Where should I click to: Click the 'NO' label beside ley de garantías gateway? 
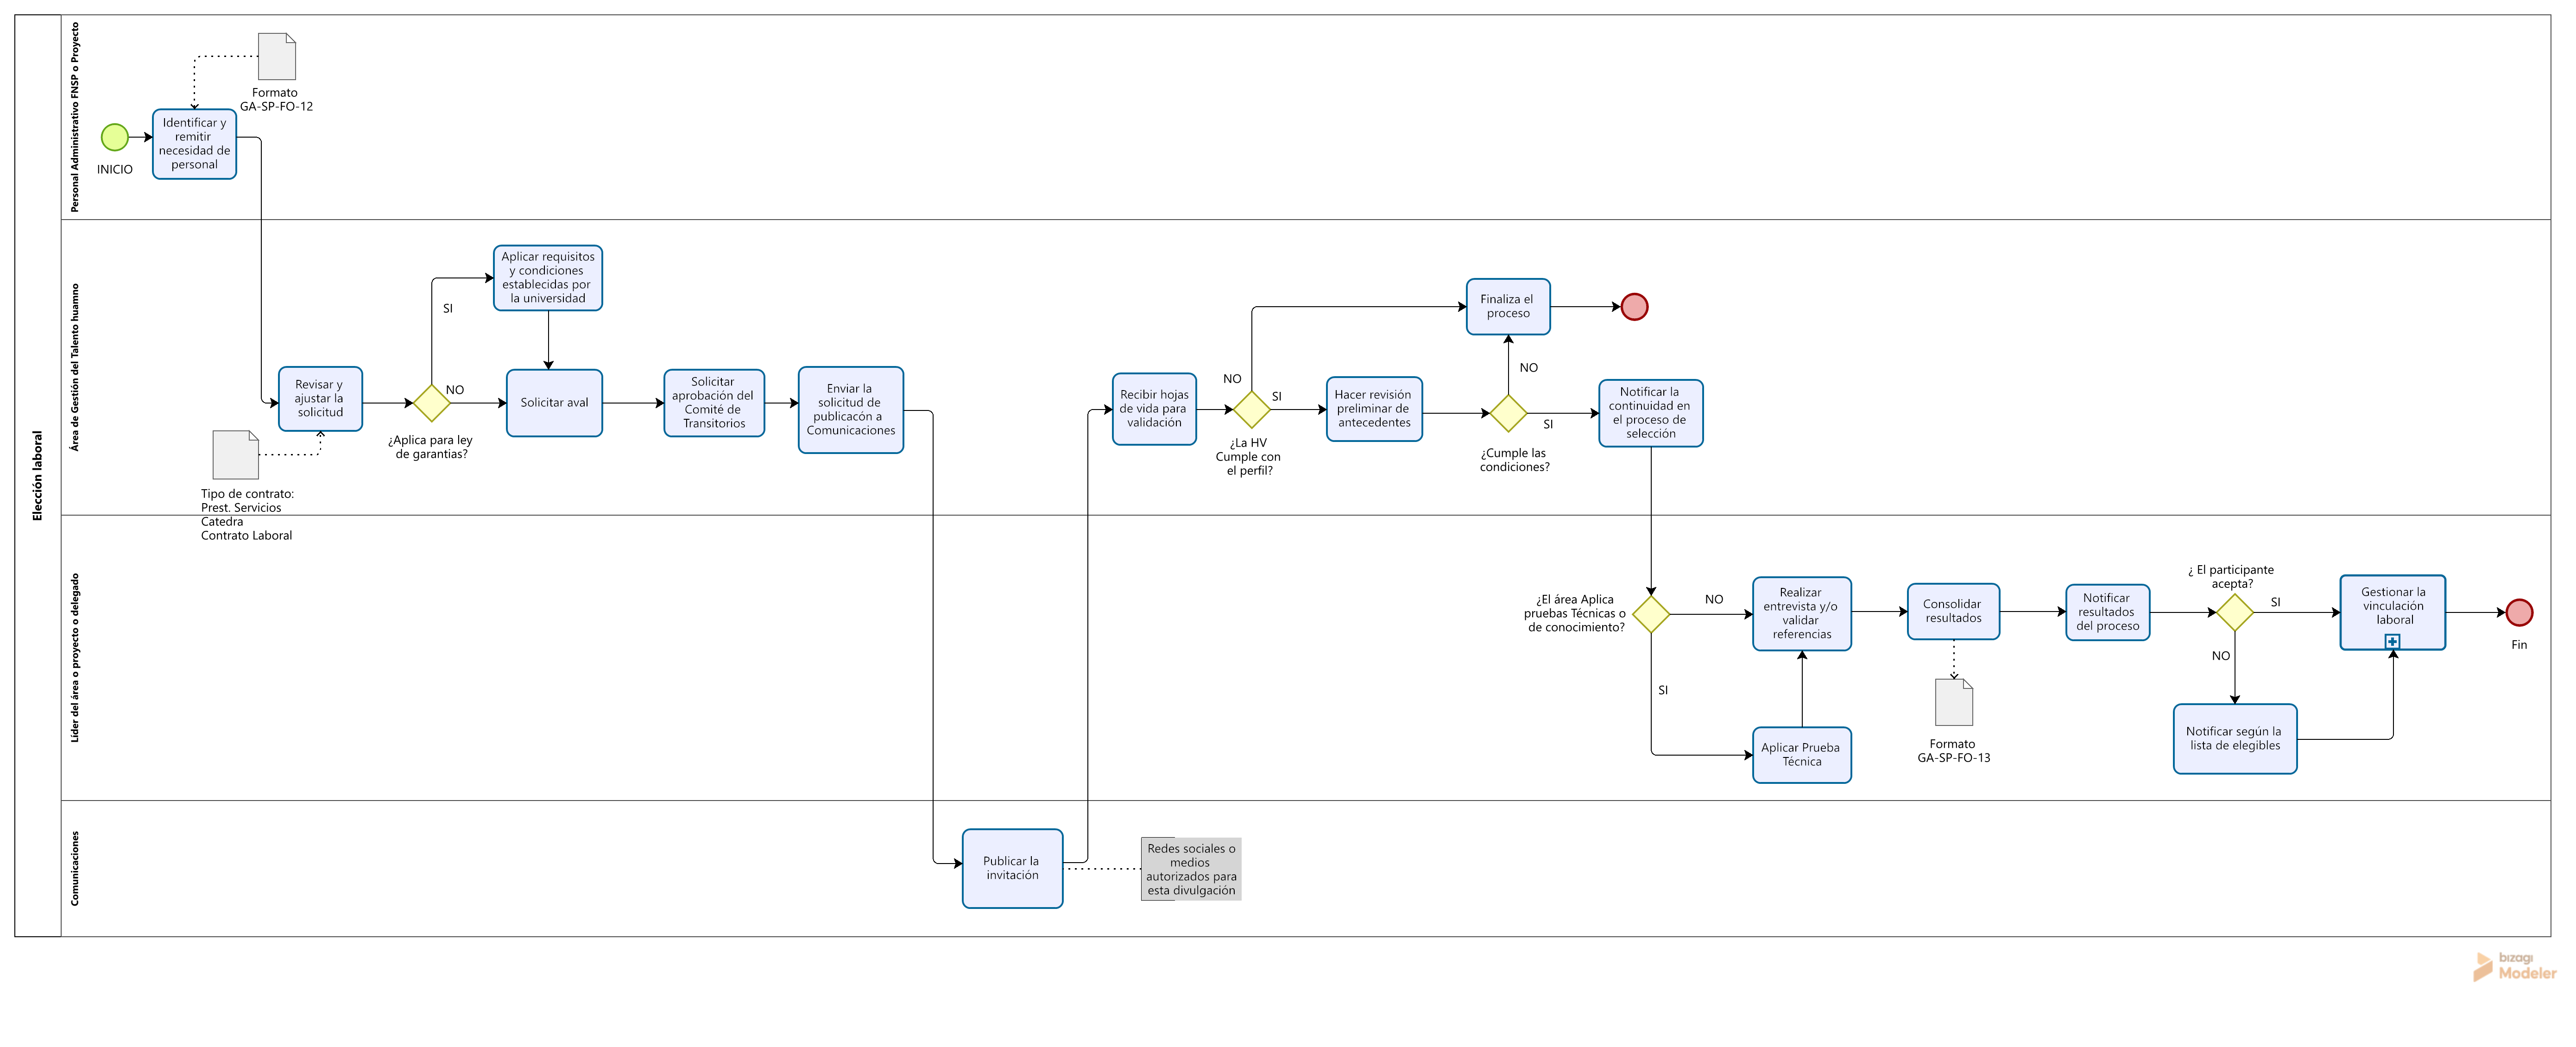pos(455,390)
